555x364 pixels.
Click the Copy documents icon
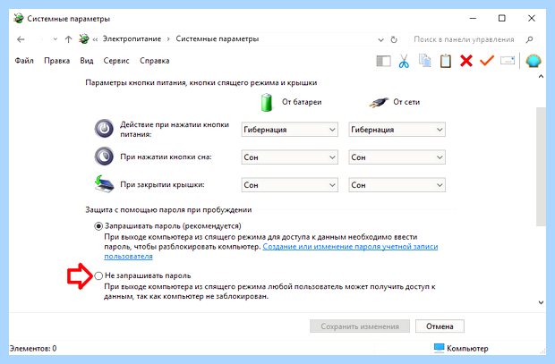click(x=424, y=61)
